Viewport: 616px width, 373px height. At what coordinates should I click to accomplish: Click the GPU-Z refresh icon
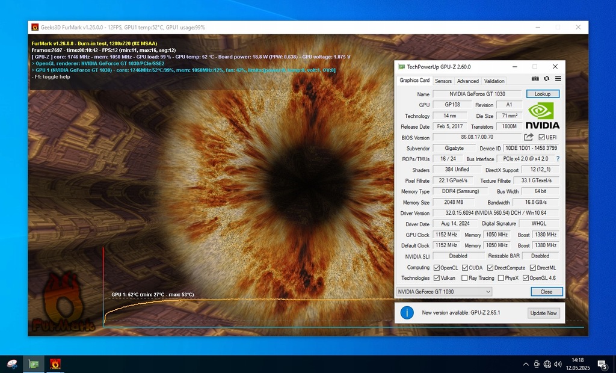(547, 79)
